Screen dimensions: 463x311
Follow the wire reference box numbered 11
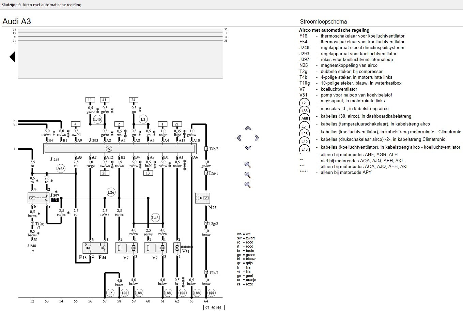pyautogui.click(x=90, y=100)
